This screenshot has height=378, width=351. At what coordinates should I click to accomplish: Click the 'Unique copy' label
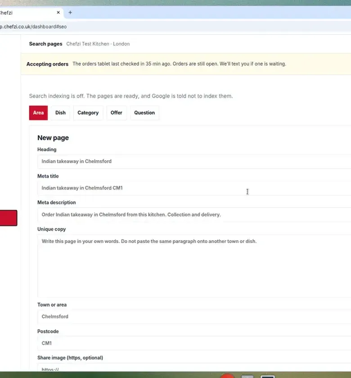(51, 229)
